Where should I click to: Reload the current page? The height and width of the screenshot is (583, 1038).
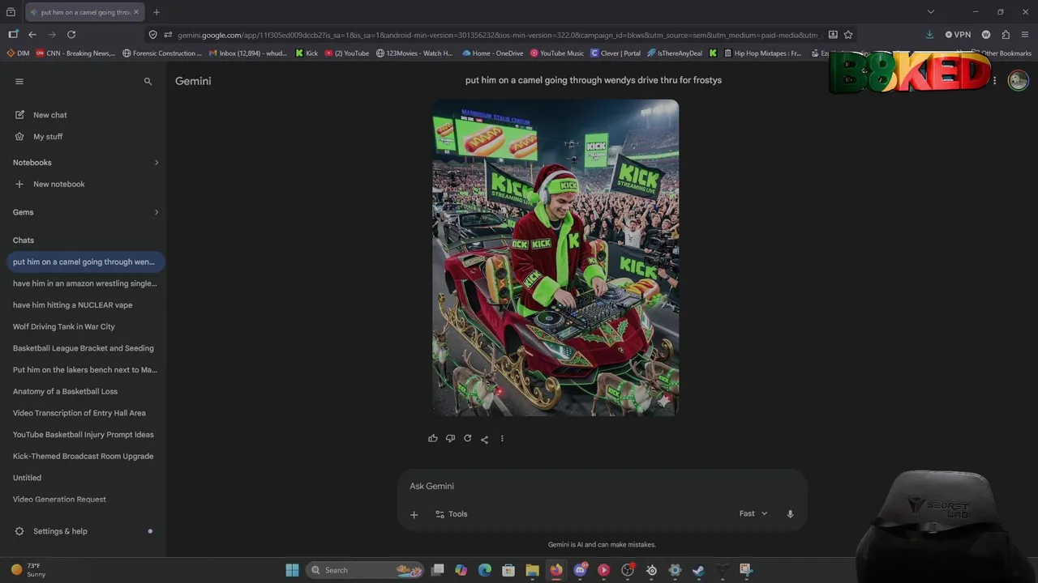click(x=71, y=35)
